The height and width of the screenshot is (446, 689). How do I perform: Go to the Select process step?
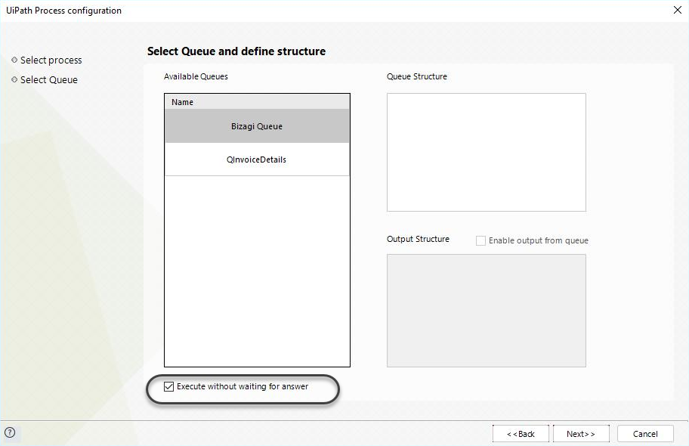tap(51, 60)
